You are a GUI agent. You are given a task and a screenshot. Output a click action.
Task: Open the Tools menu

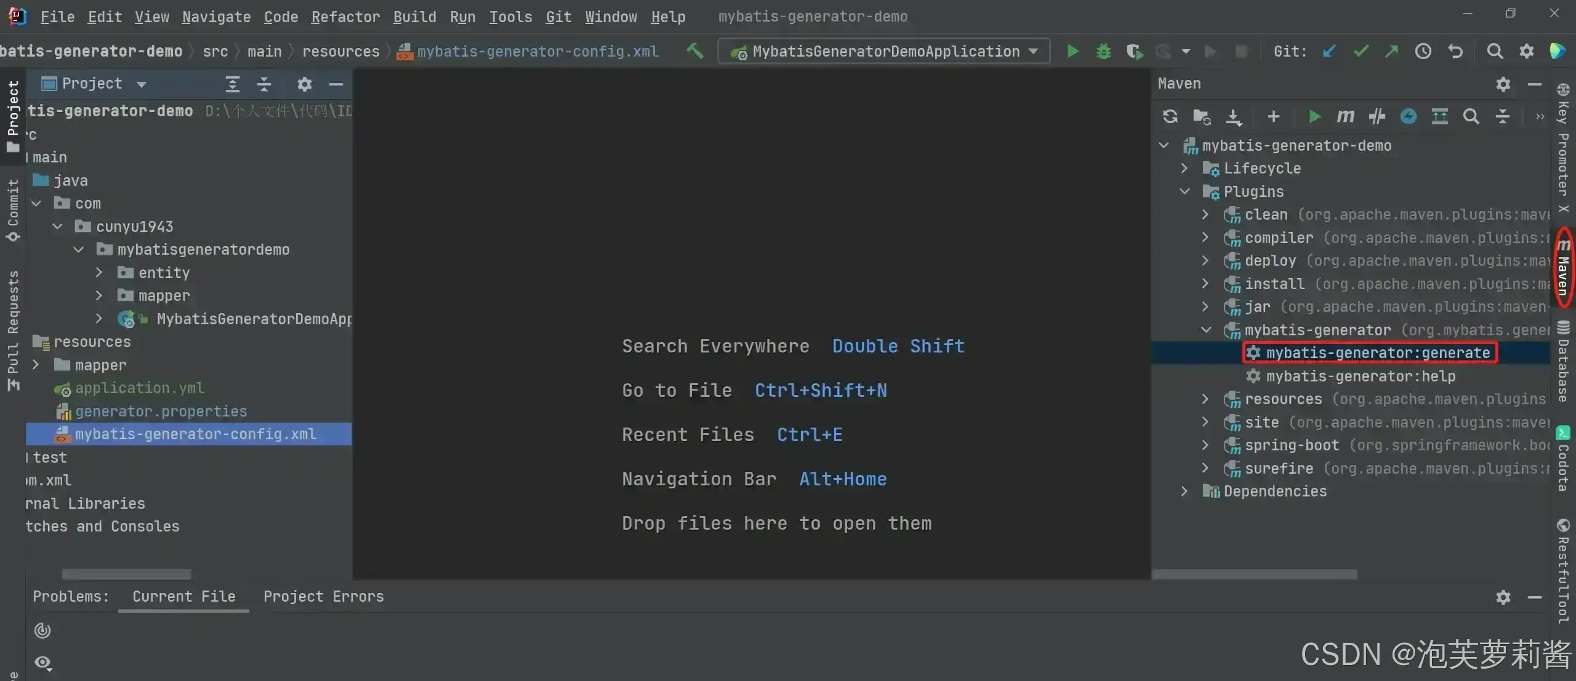[510, 17]
